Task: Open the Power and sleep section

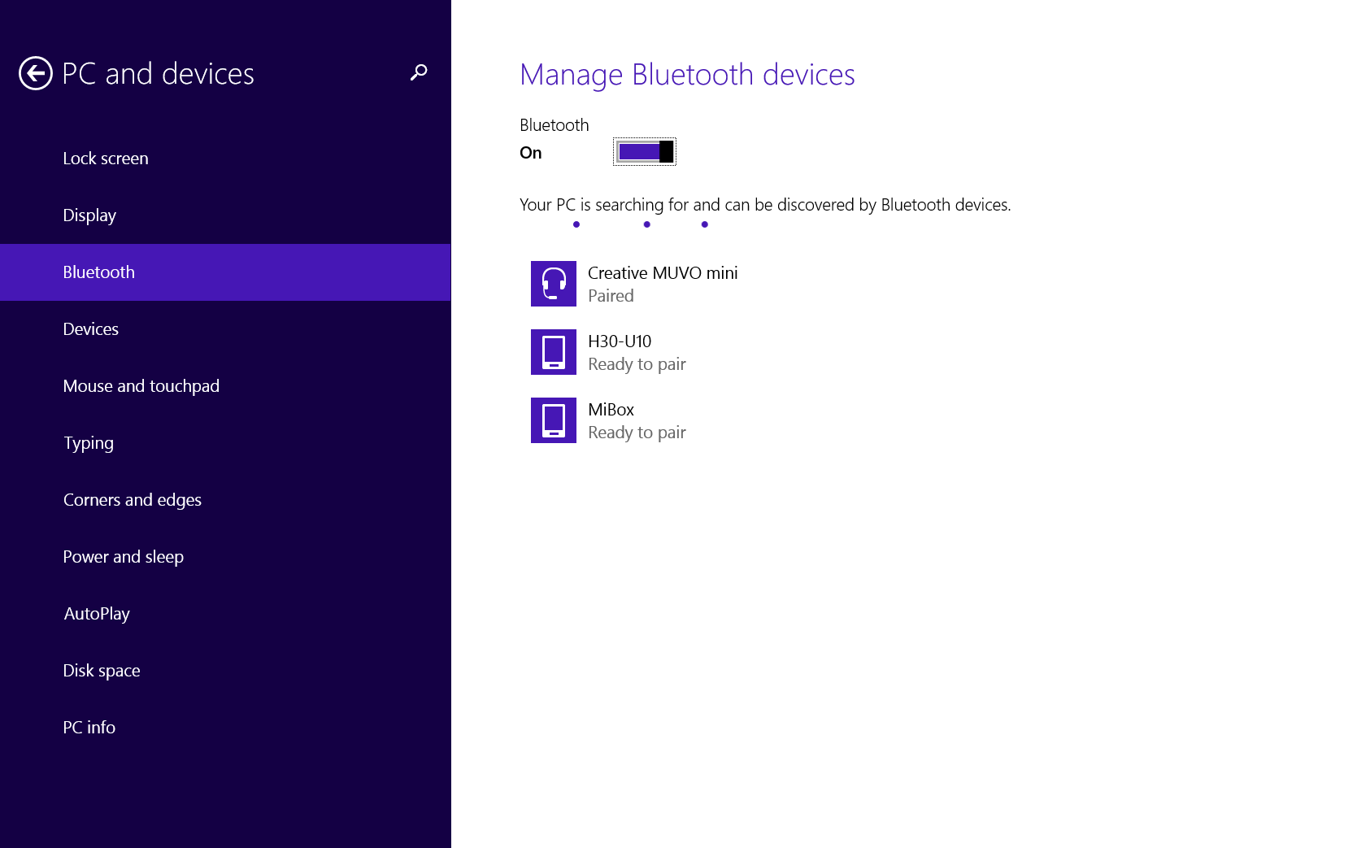Action: click(x=123, y=556)
